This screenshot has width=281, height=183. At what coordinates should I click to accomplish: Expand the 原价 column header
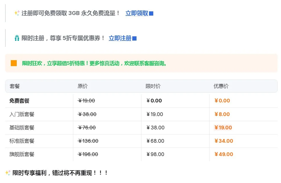pyautogui.click(x=83, y=86)
